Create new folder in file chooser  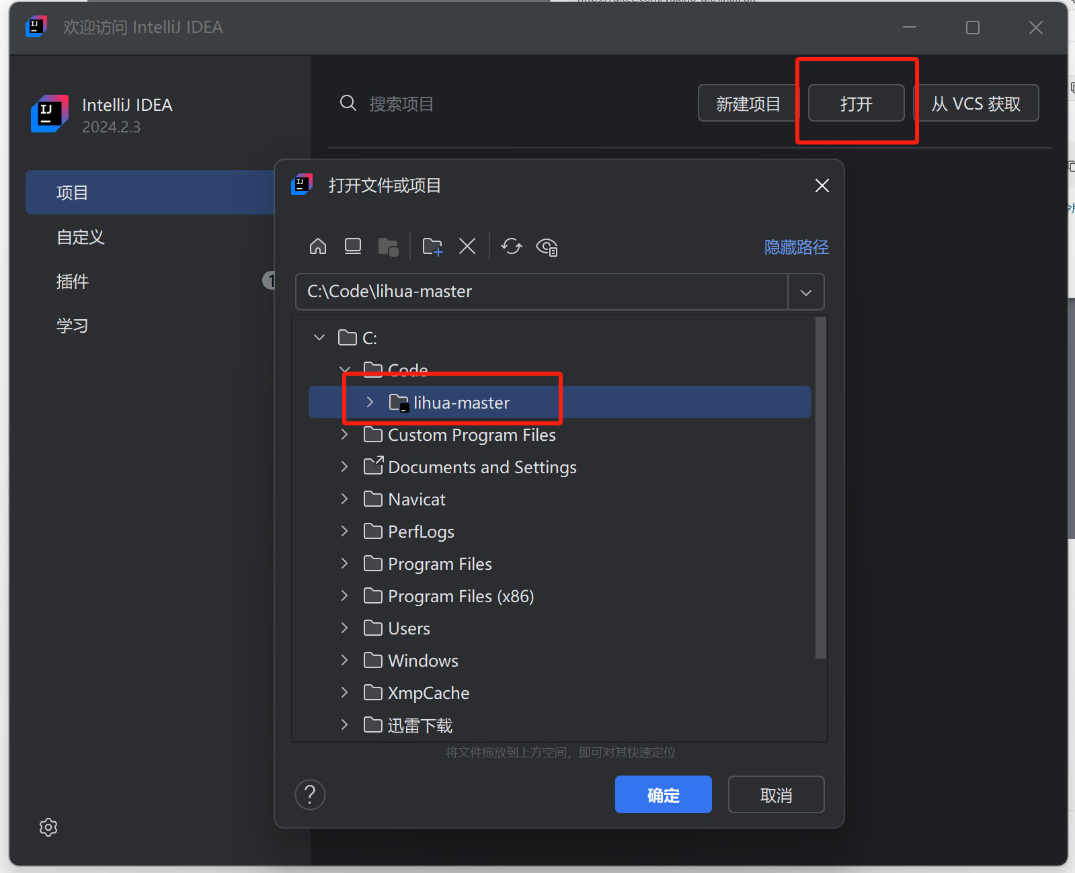(432, 247)
